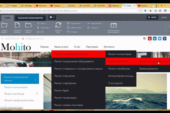Open the notifications counter showing 2
The image size is (170, 113).
(x=52, y=18)
